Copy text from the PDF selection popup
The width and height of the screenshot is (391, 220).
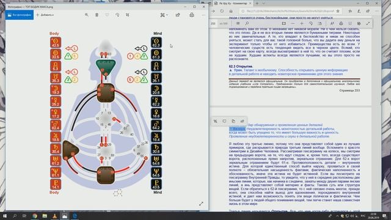pyautogui.click(x=233, y=121)
